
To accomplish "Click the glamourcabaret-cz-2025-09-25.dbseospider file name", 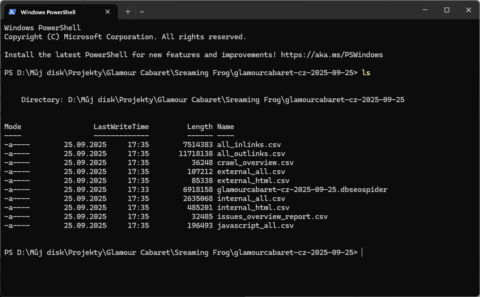I will (302, 190).
